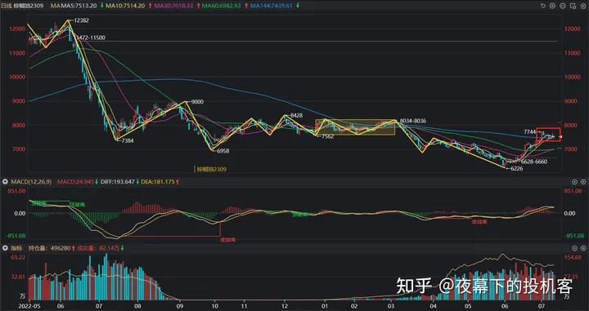Click the MA144:7439.61 moving average label
The height and width of the screenshot is (311, 589).
tap(272, 6)
